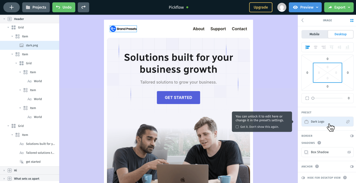Screen dimensions: 356x183
Task: Check "Got it. Don't show this again"
Action: [x=237, y=127]
